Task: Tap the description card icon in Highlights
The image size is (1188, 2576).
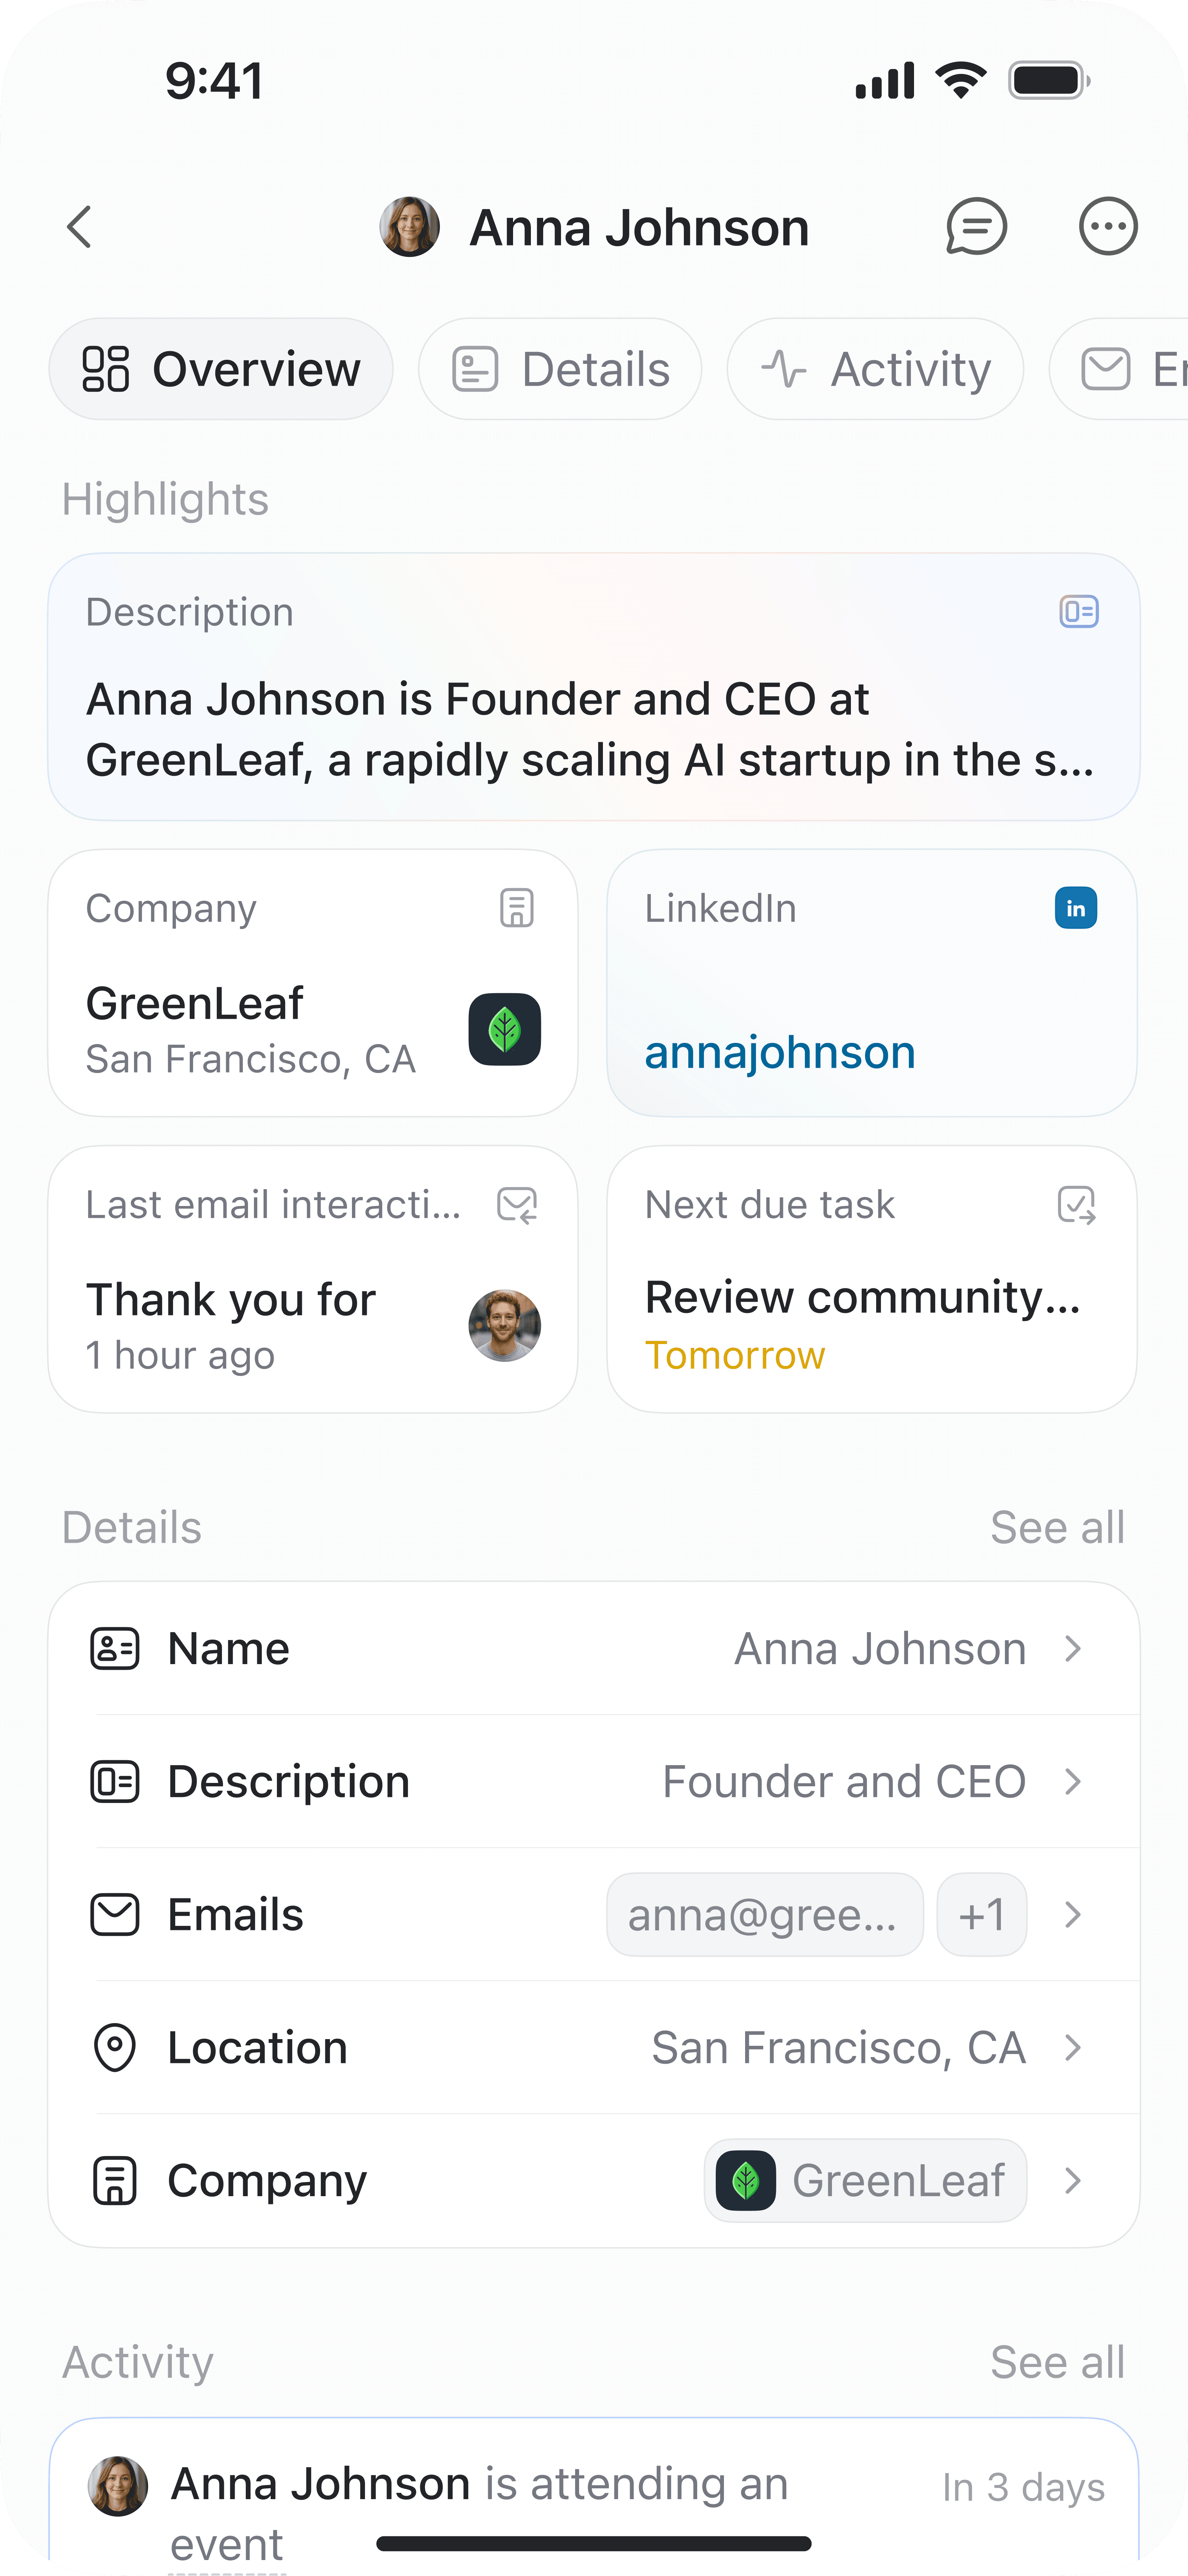Action: 1079,611
